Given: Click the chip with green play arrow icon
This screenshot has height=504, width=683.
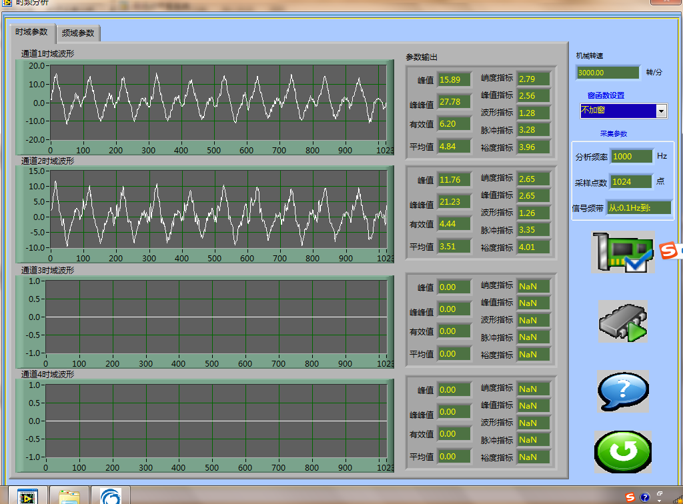Looking at the screenshot, I should coord(623,321).
